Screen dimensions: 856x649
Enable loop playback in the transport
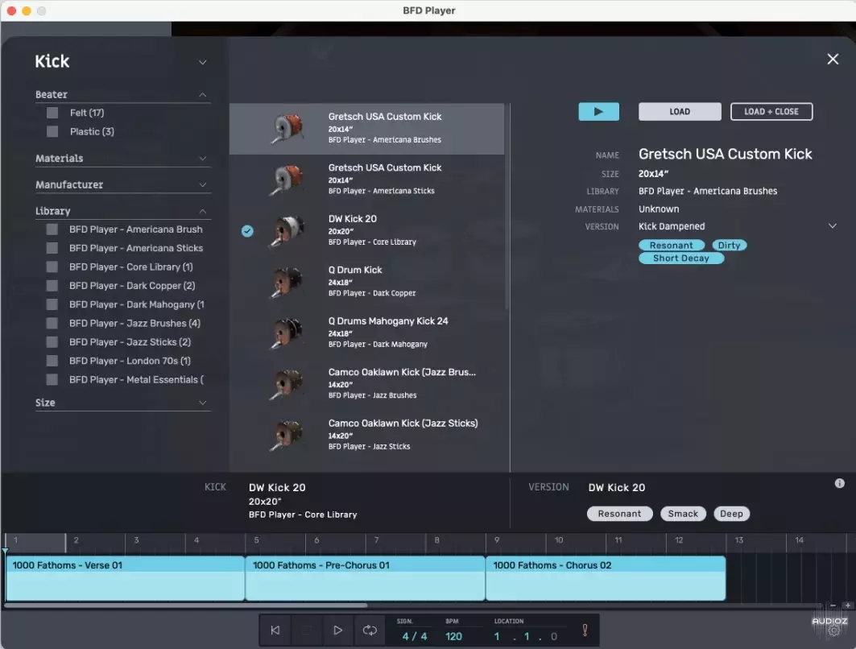pos(370,630)
